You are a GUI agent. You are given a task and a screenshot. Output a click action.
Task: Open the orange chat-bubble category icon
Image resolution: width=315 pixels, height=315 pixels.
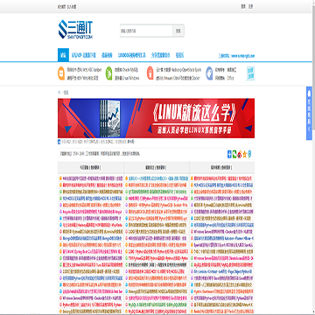pyautogui.click(x=61, y=73)
